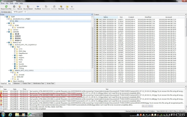Click the System log entry icon
The width and height of the screenshot is (187, 117).
pos(1,109)
